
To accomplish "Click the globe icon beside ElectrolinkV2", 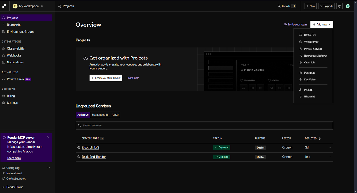I will point(79,148).
